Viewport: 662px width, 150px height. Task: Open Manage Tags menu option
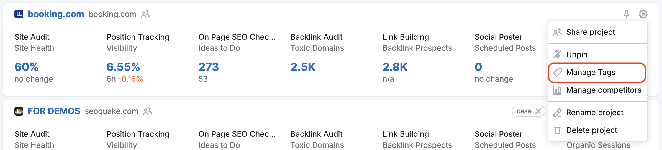tap(591, 72)
